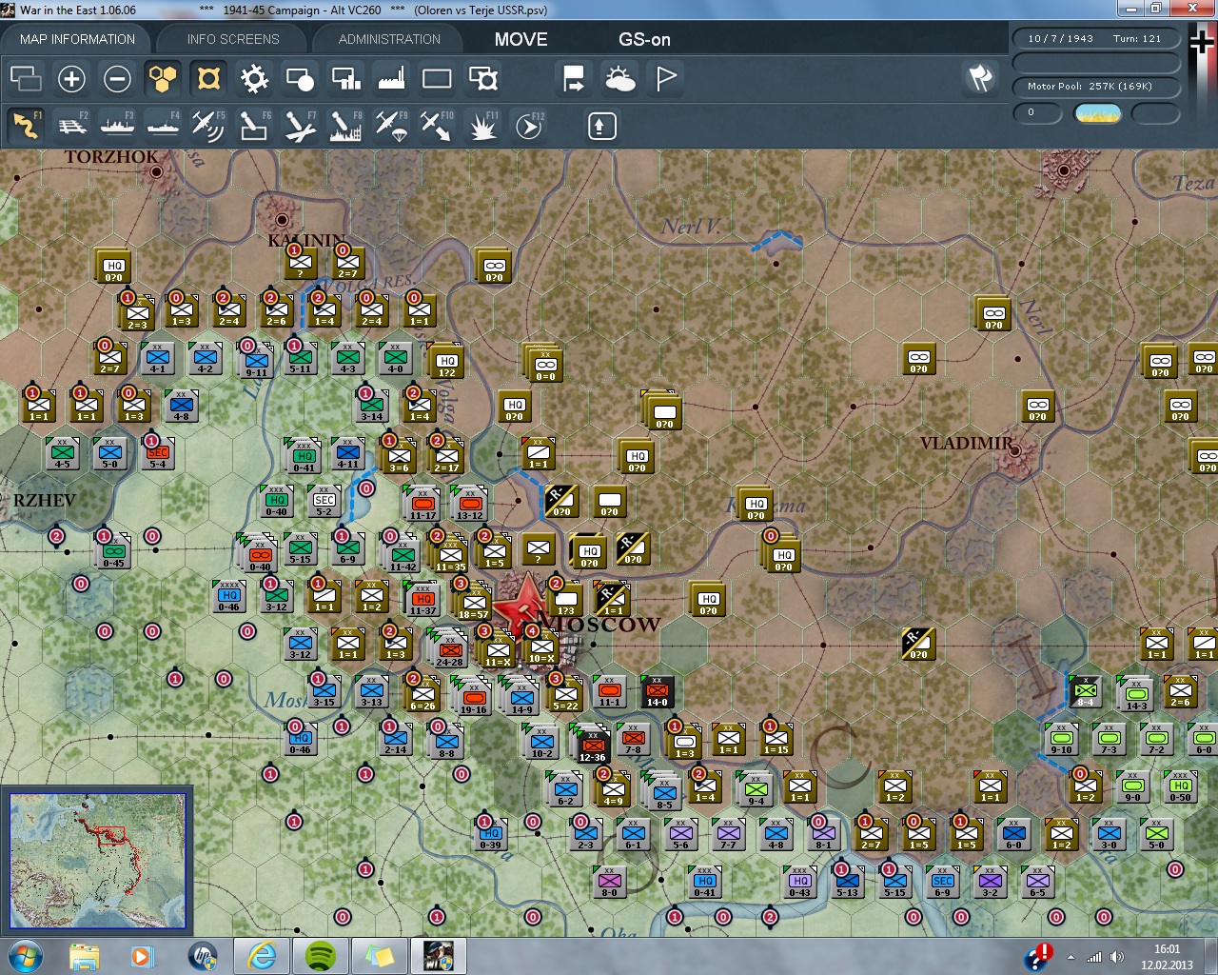Show the factory icon overlay
The height and width of the screenshot is (975, 1218).
(x=391, y=78)
